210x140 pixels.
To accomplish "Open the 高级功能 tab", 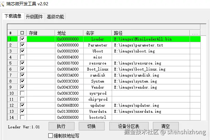I will 55,17.
